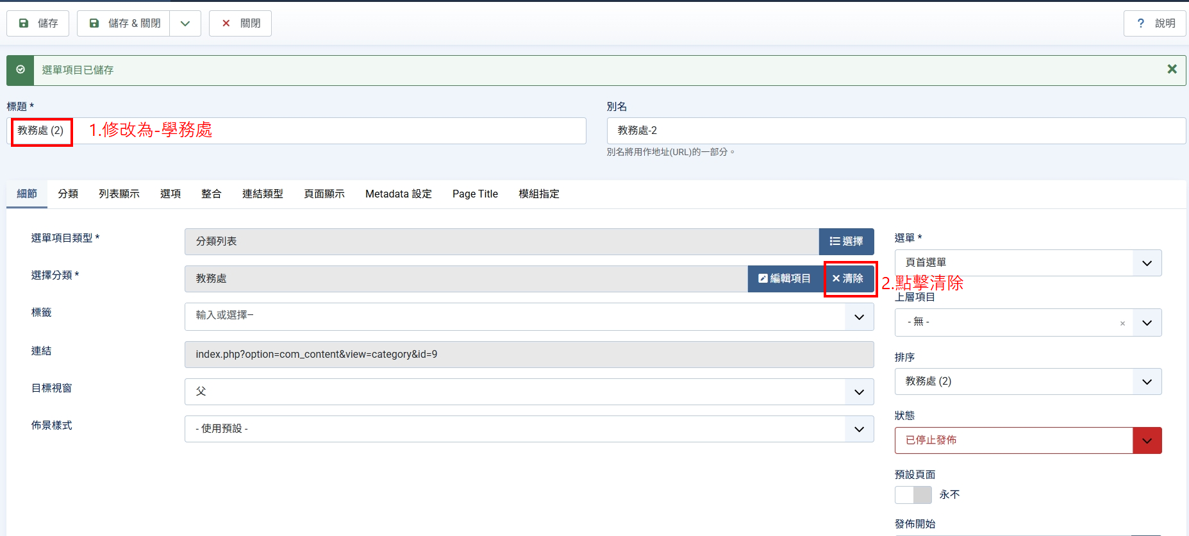The height and width of the screenshot is (536, 1189).
Task: Open the 連結類型 tab
Action: [262, 194]
